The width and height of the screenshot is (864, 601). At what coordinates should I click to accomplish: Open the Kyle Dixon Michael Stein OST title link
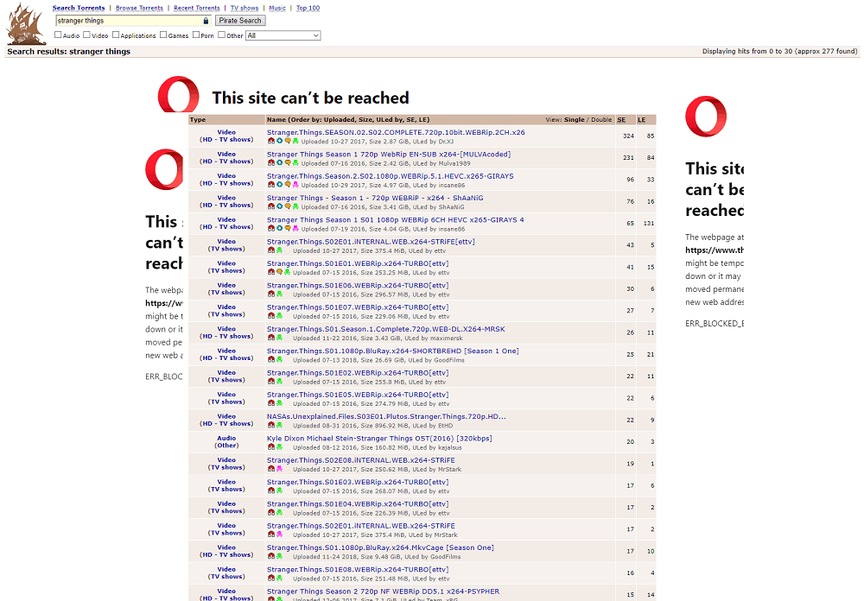[379, 439]
